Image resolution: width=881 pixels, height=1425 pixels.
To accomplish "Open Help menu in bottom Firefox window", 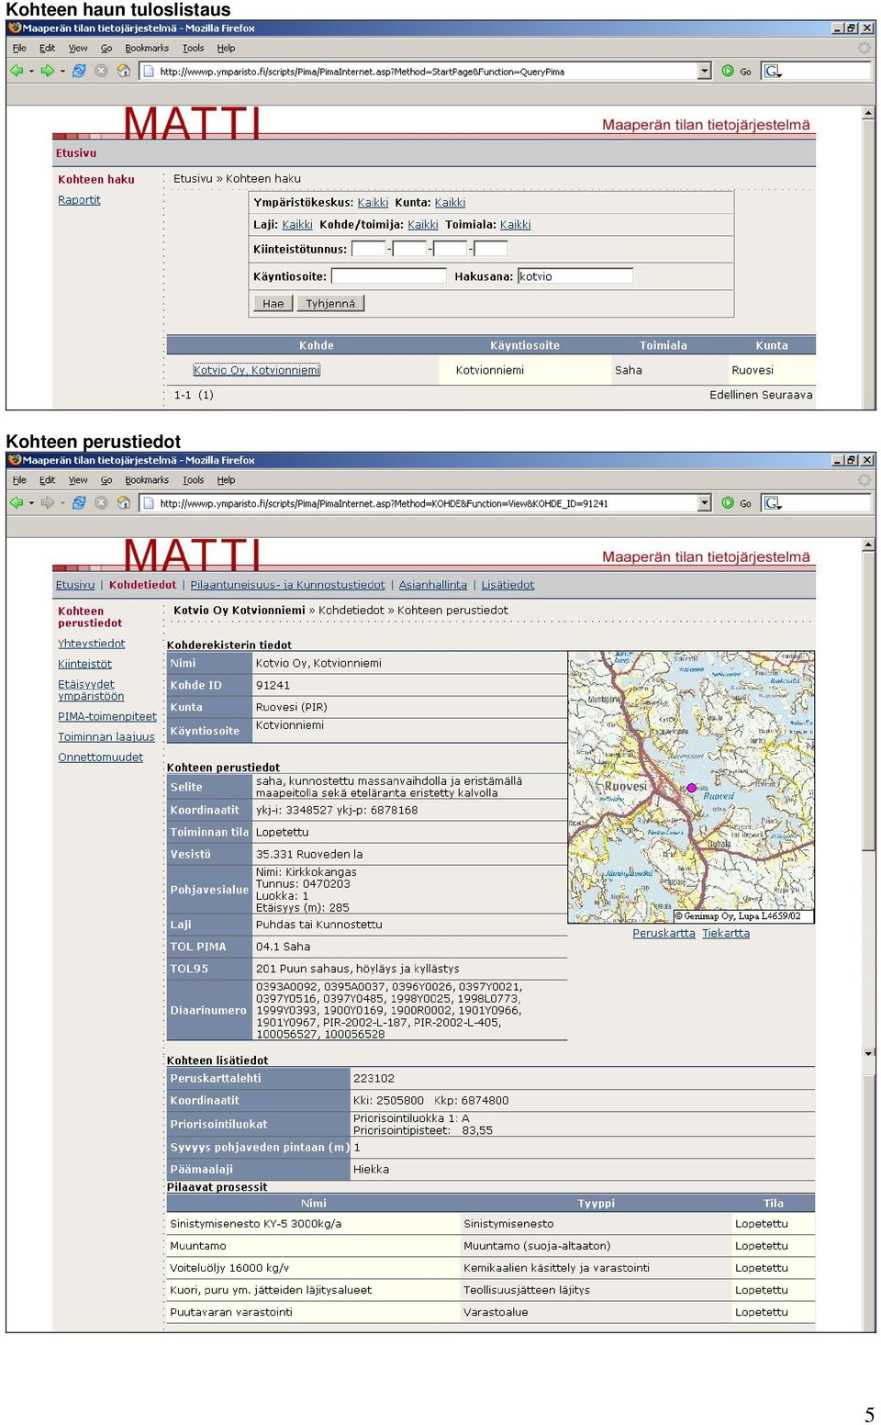I will [x=226, y=479].
